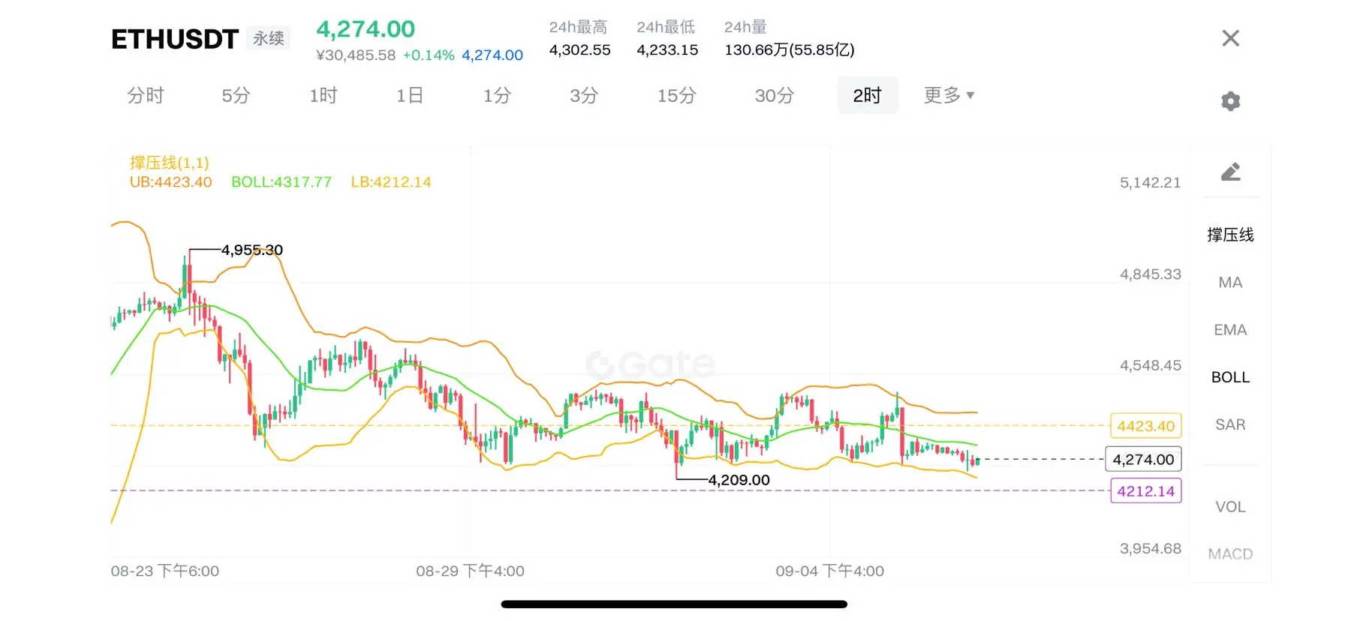1348x621 pixels.
Task: Click the 24h最低 value 4,233.15
Action: (x=667, y=49)
